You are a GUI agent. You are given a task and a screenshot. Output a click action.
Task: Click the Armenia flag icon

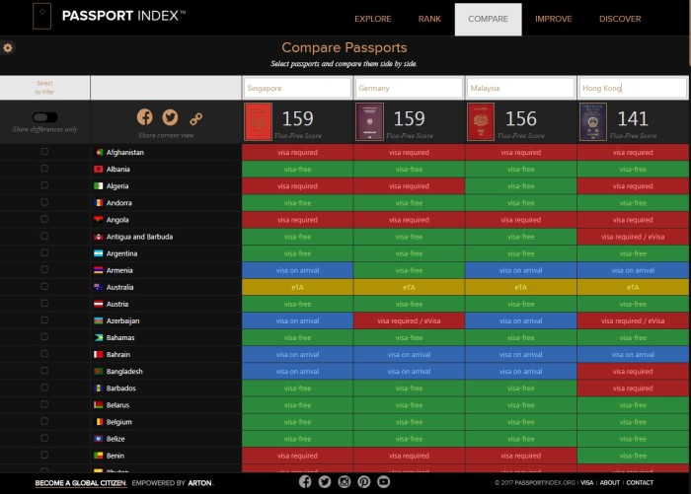[99, 270]
